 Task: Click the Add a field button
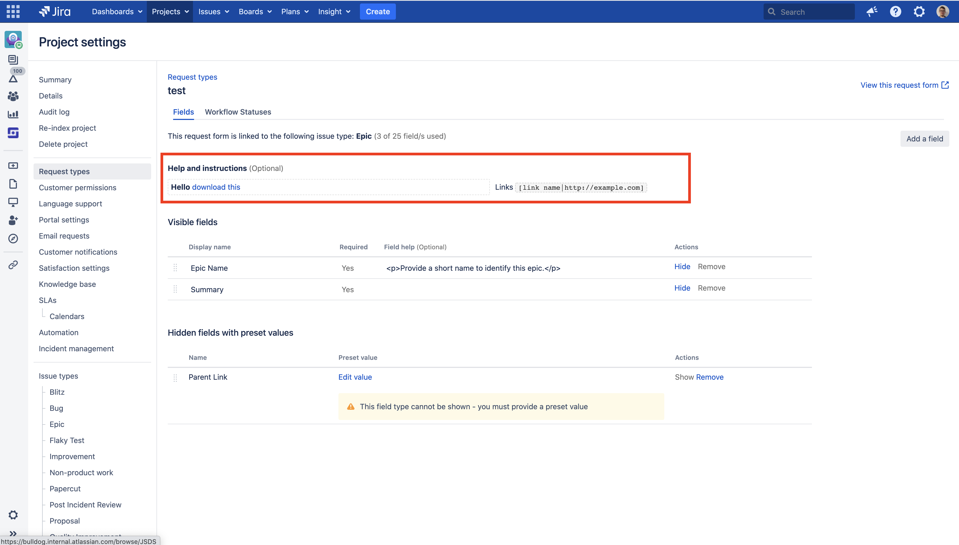point(925,138)
